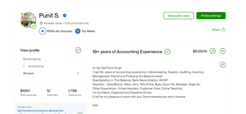Click the blue verified badge next to Punit S.
The width and height of the screenshot is (246, 114).
point(65,16)
